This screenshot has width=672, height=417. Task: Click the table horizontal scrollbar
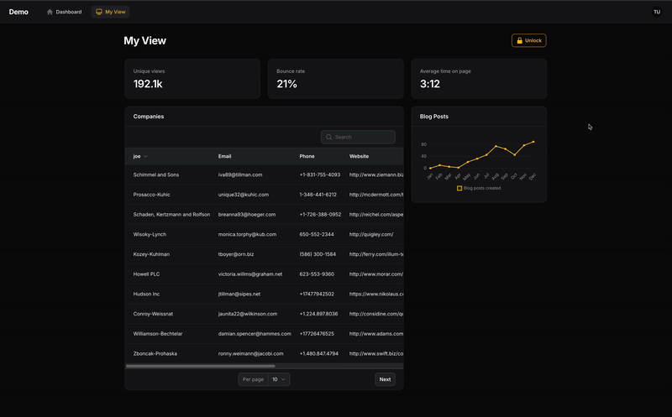click(x=200, y=366)
